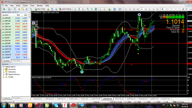The width and height of the screenshot is (192, 108).
Task: Open the File menu
Action: [6, 6]
